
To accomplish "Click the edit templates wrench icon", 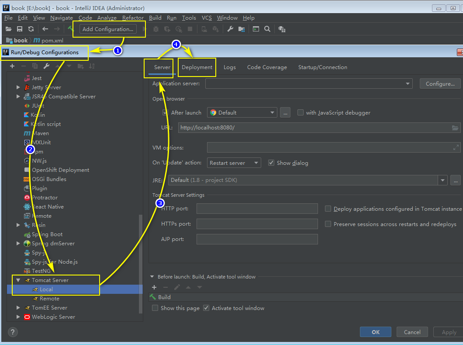I will [46, 66].
